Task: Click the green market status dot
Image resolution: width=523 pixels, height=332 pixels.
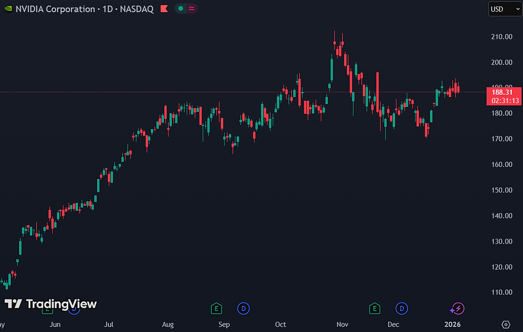Action: (x=180, y=9)
